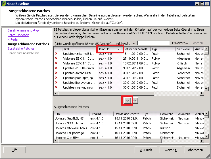211x159 pixels.
Task: Click into the patch filter text field
Action: [x=153, y=43]
